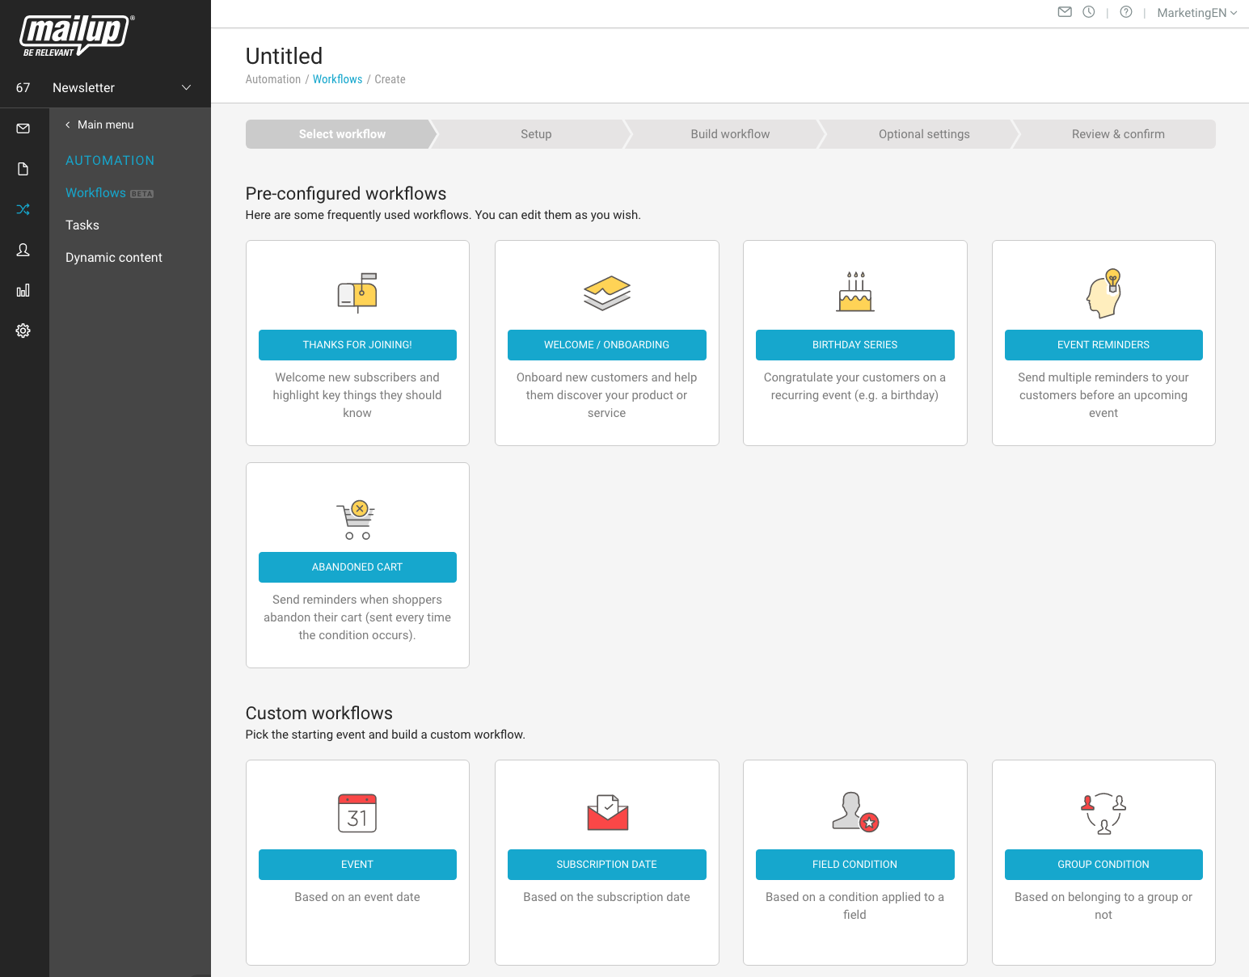Click Workflows link in breadcrumb

pyautogui.click(x=337, y=79)
